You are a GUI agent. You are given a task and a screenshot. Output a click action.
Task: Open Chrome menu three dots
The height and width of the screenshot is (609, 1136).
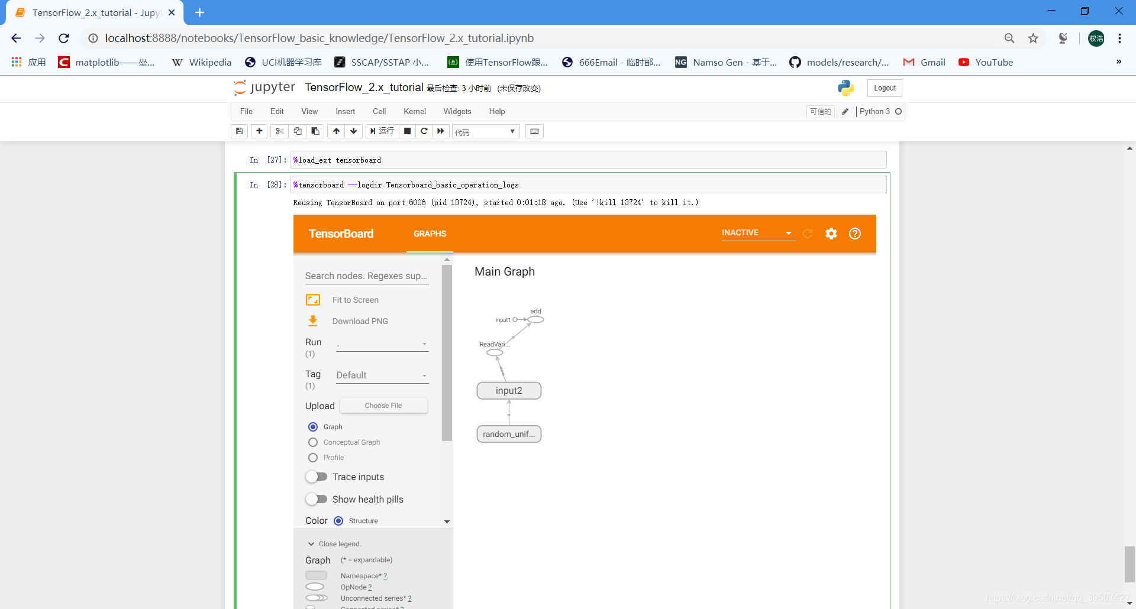pos(1119,38)
